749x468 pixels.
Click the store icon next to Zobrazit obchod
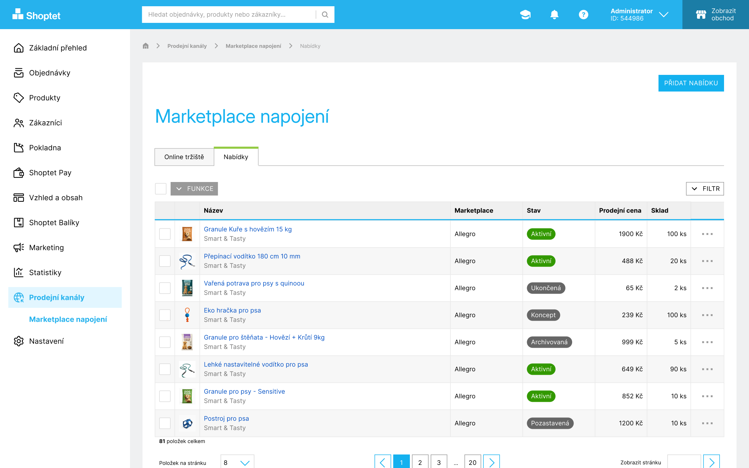pos(701,15)
